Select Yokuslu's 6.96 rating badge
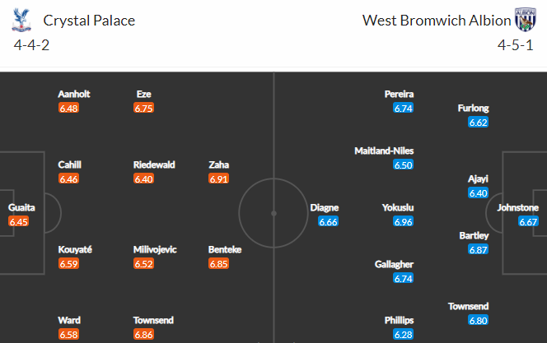 click(x=404, y=221)
